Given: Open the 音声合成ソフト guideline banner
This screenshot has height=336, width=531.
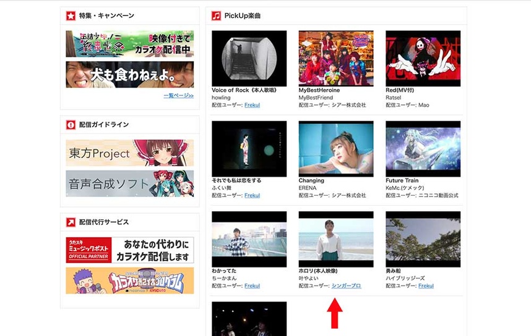Looking at the screenshot, I should point(129,183).
